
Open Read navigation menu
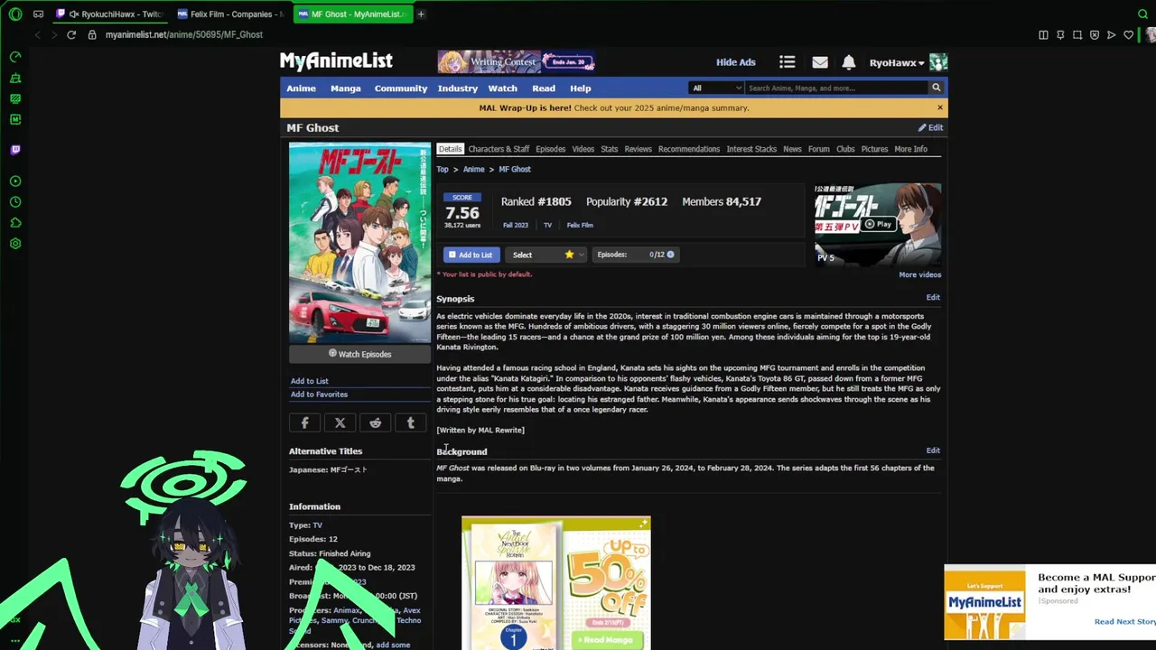544,88
